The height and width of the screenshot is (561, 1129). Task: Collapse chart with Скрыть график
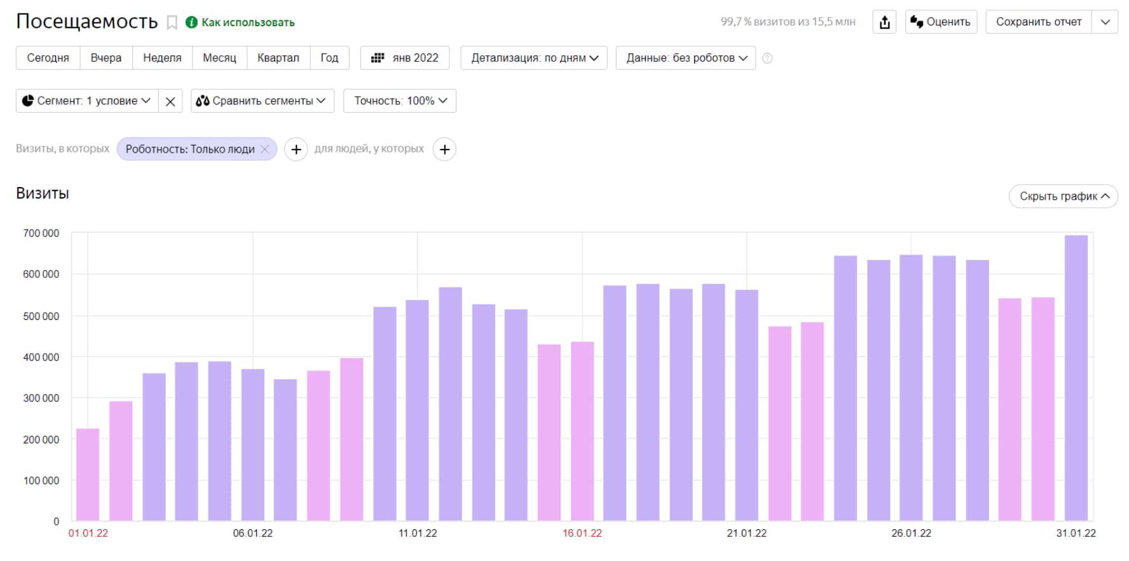(x=1063, y=197)
